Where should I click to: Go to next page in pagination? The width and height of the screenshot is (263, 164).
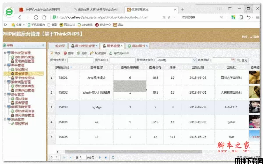tap(100, 157)
